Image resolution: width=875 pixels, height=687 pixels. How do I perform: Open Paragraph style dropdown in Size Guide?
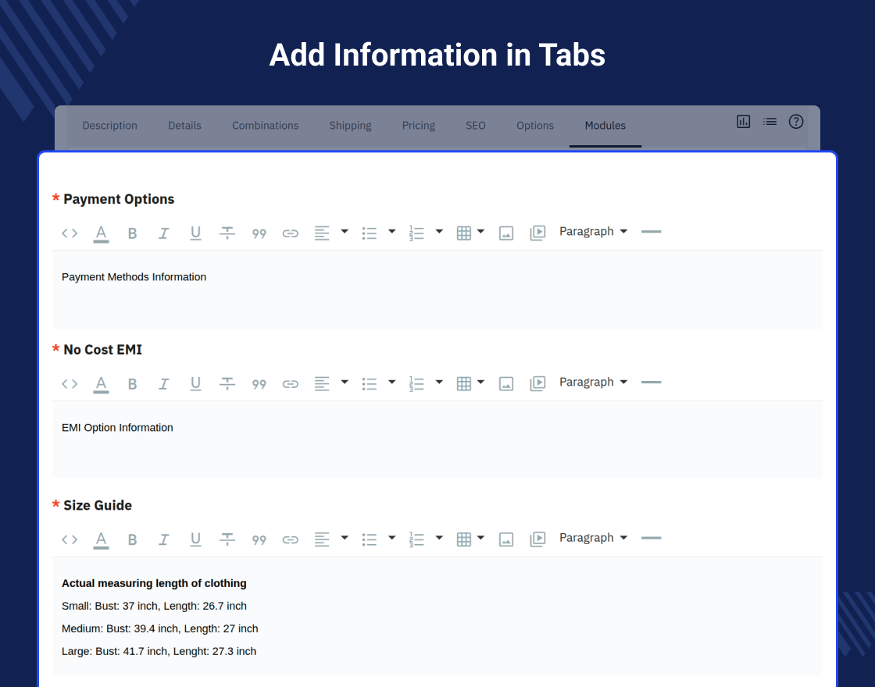(x=593, y=538)
